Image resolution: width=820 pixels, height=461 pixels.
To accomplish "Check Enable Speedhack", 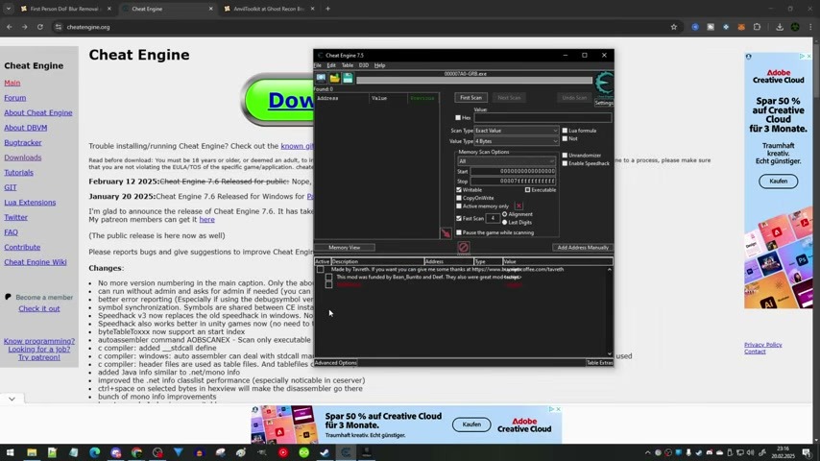I will (565, 163).
